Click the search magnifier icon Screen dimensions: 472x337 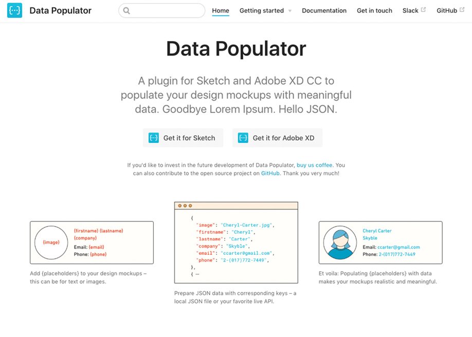click(127, 11)
